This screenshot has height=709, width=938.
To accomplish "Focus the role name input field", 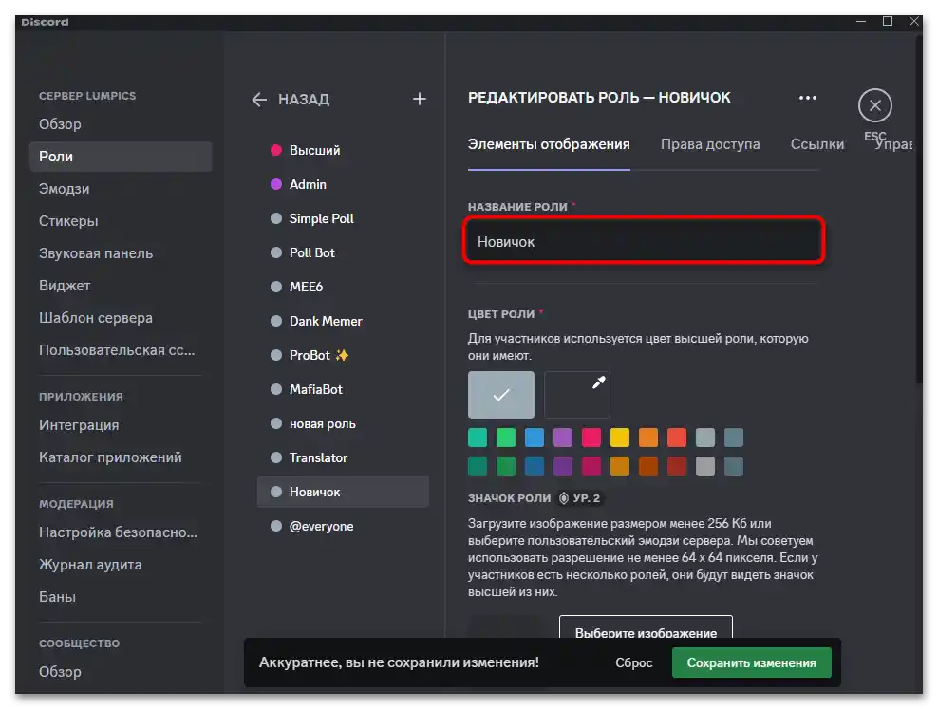I will click(644, 241).
